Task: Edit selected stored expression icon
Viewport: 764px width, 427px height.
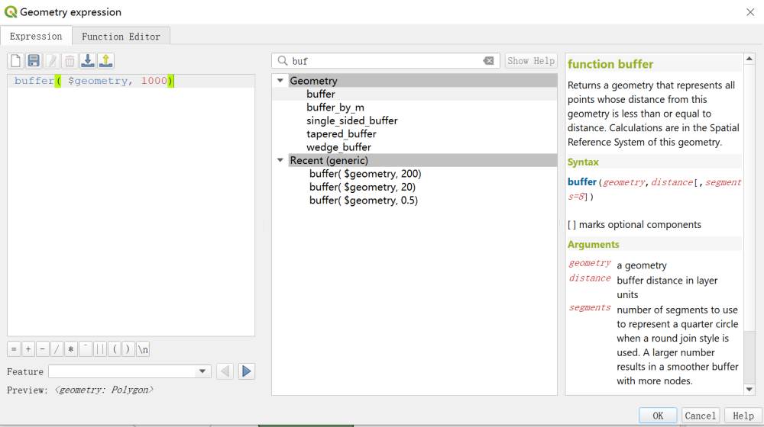Action: 52,61
